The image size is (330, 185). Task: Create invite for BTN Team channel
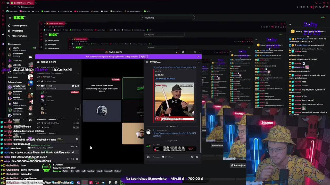(x=76, y=86)
